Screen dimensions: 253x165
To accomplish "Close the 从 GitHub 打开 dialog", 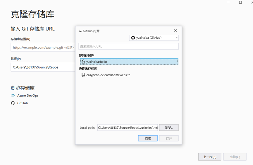I will coord(175,30).
